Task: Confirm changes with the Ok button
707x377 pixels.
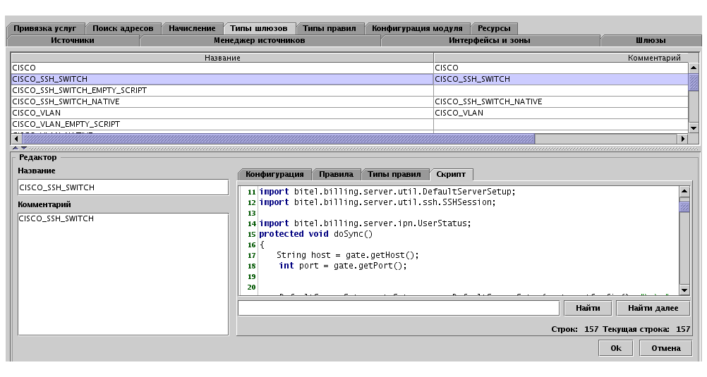Action: (x=615, y=348)
